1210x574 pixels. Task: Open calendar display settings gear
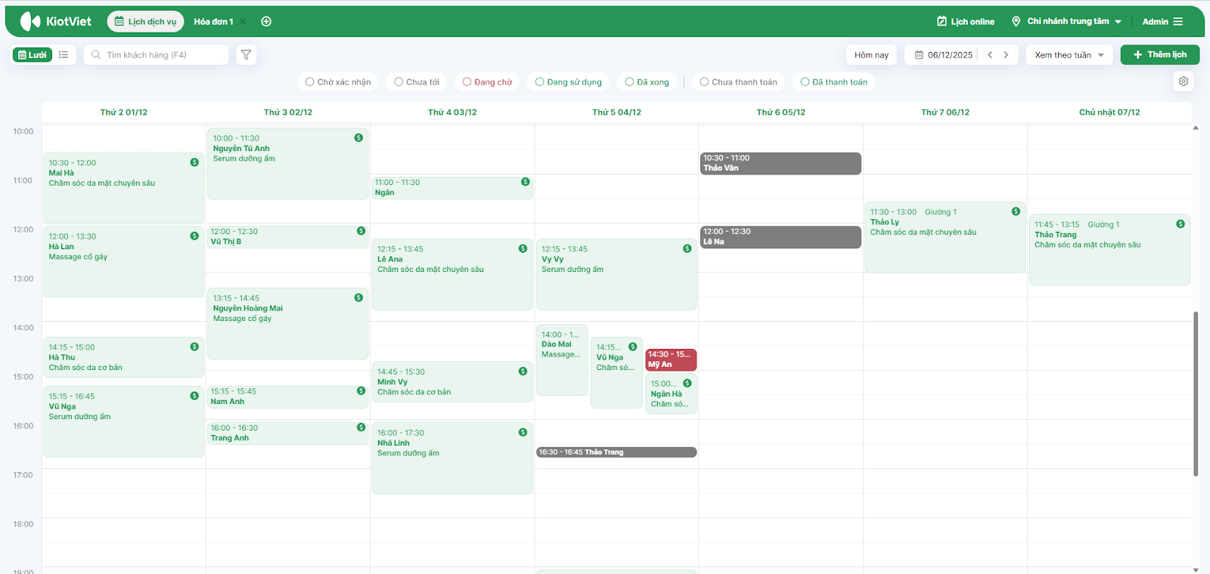pyautogui.click(x=1184, y=82)
